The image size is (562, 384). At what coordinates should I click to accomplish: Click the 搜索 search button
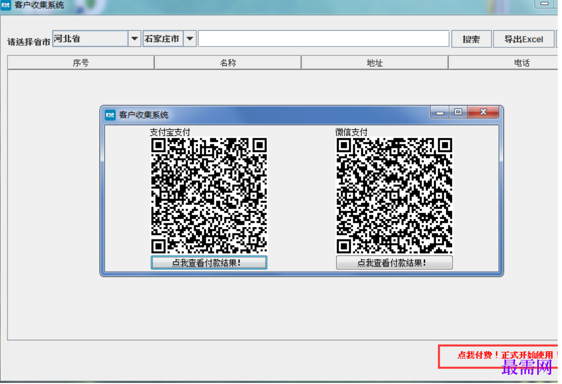(x=471, y=39)
